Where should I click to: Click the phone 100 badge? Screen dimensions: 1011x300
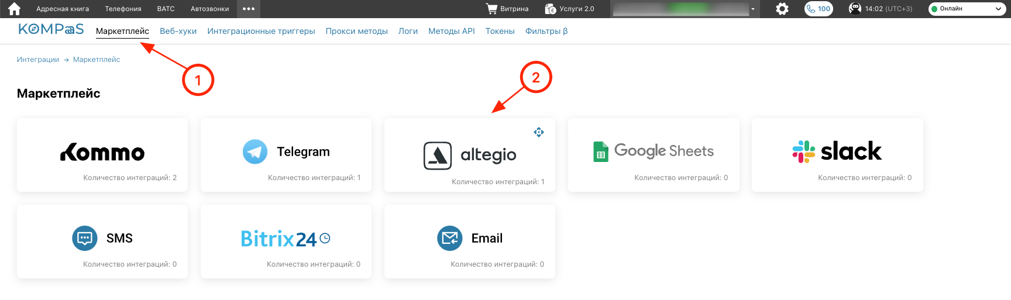819,9
